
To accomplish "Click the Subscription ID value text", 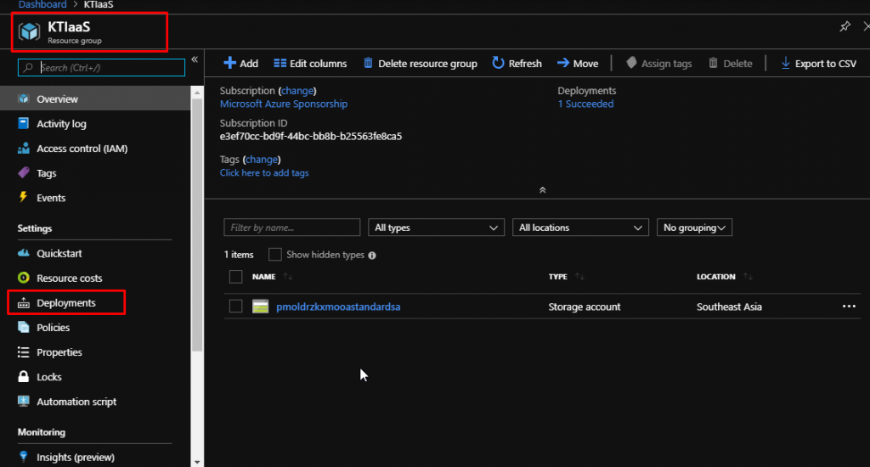I will (311, 136).
